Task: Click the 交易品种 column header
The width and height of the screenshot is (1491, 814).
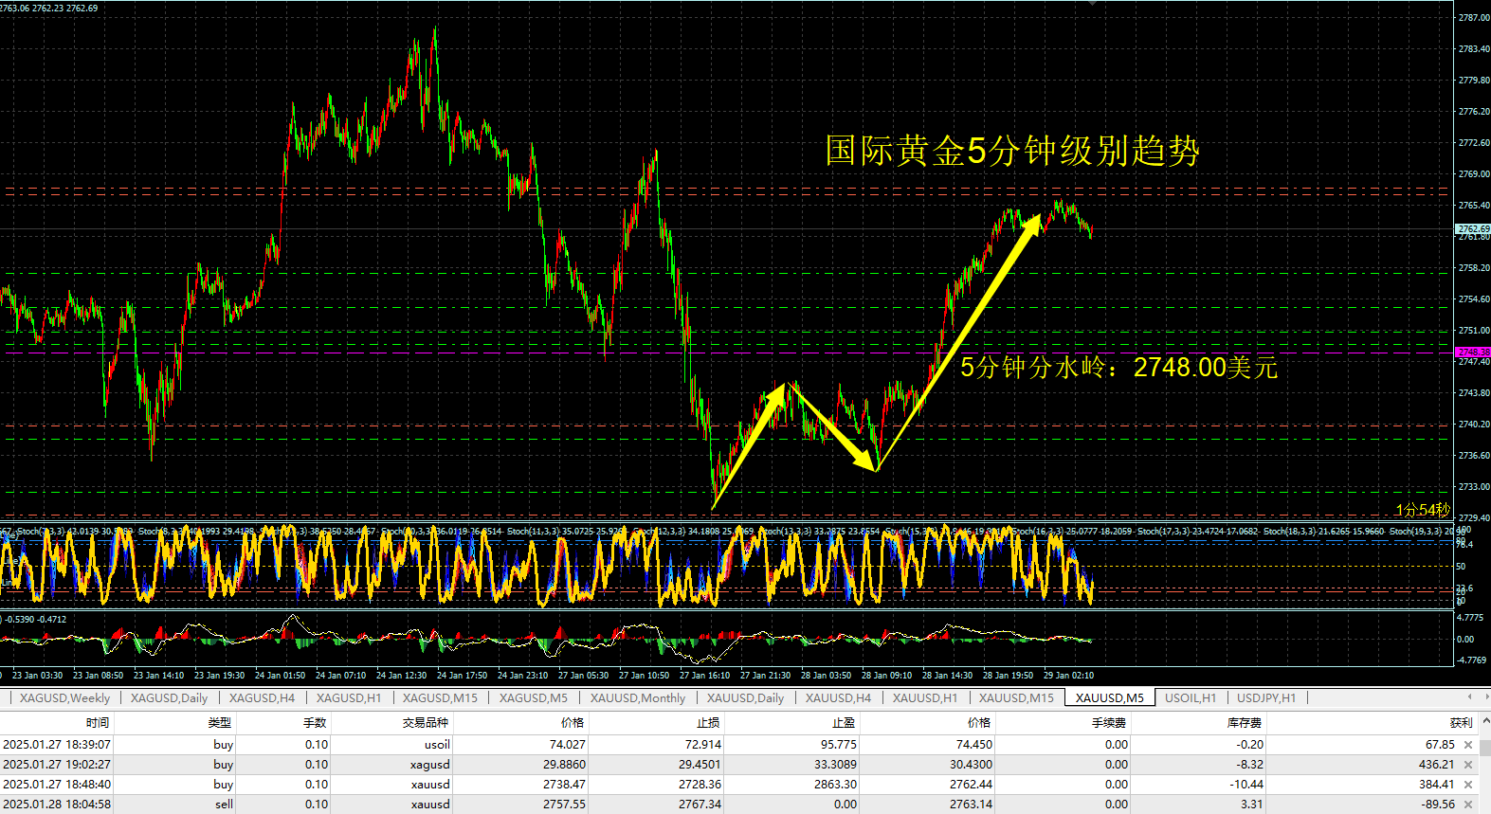Action: pyautogui.click(x=425, y=722)
